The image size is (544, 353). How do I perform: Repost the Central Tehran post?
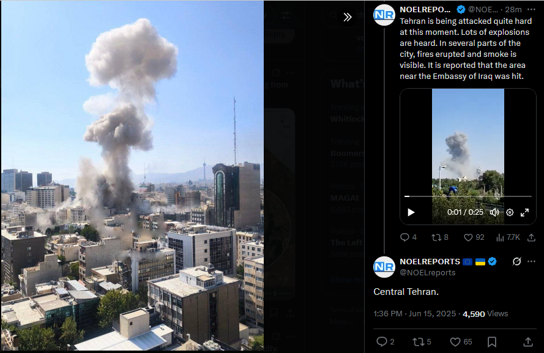[422, 342]
